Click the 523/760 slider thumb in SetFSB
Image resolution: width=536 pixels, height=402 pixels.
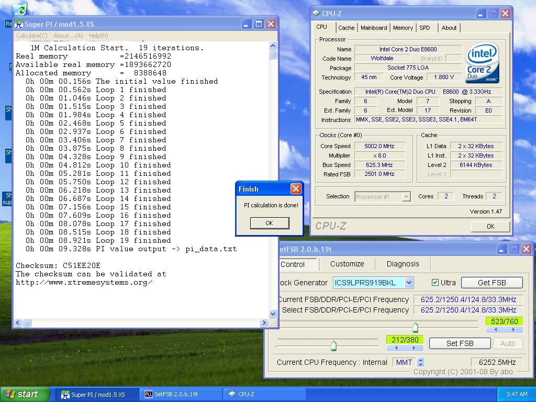(415, 327)
